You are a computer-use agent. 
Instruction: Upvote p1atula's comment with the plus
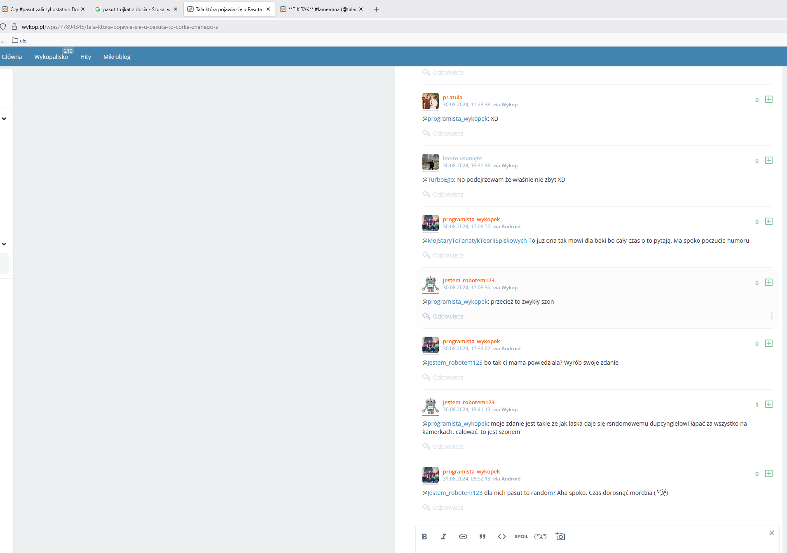[x=769, y=99]
